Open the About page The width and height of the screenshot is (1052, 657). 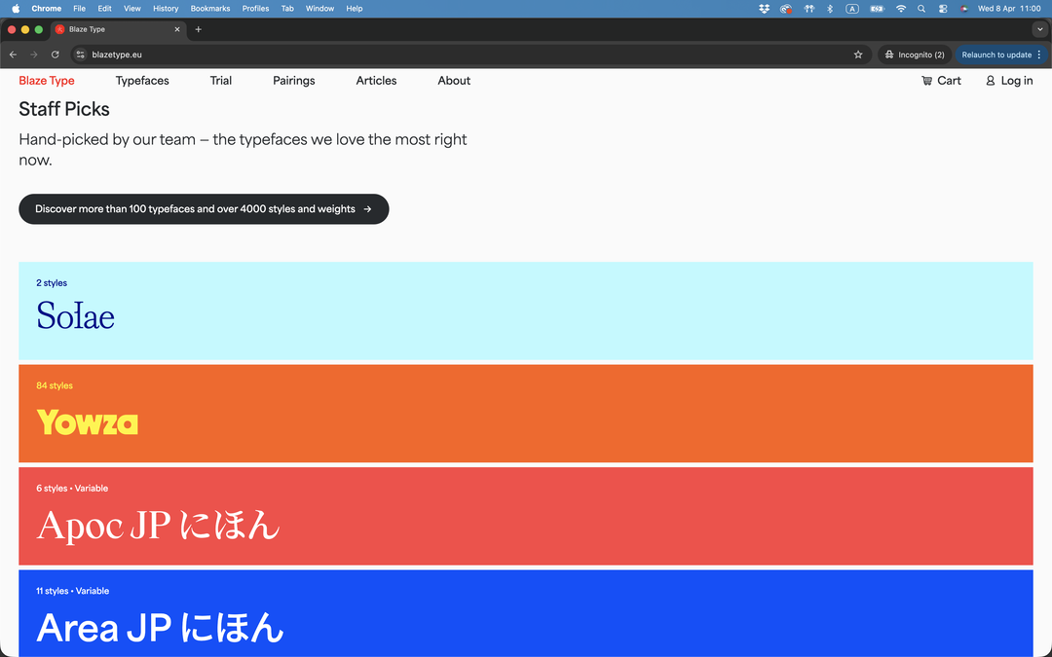tap(454, 81)
